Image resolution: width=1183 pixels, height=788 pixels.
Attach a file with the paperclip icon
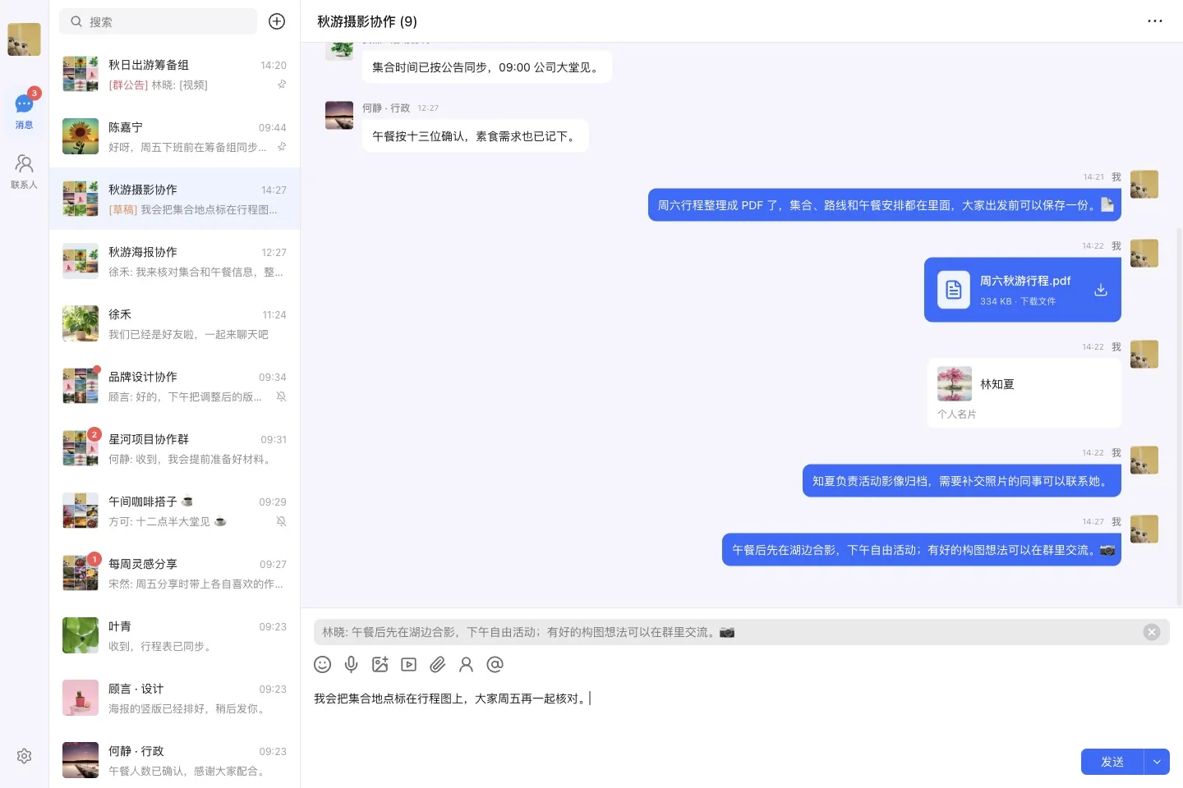click(437, 665)
